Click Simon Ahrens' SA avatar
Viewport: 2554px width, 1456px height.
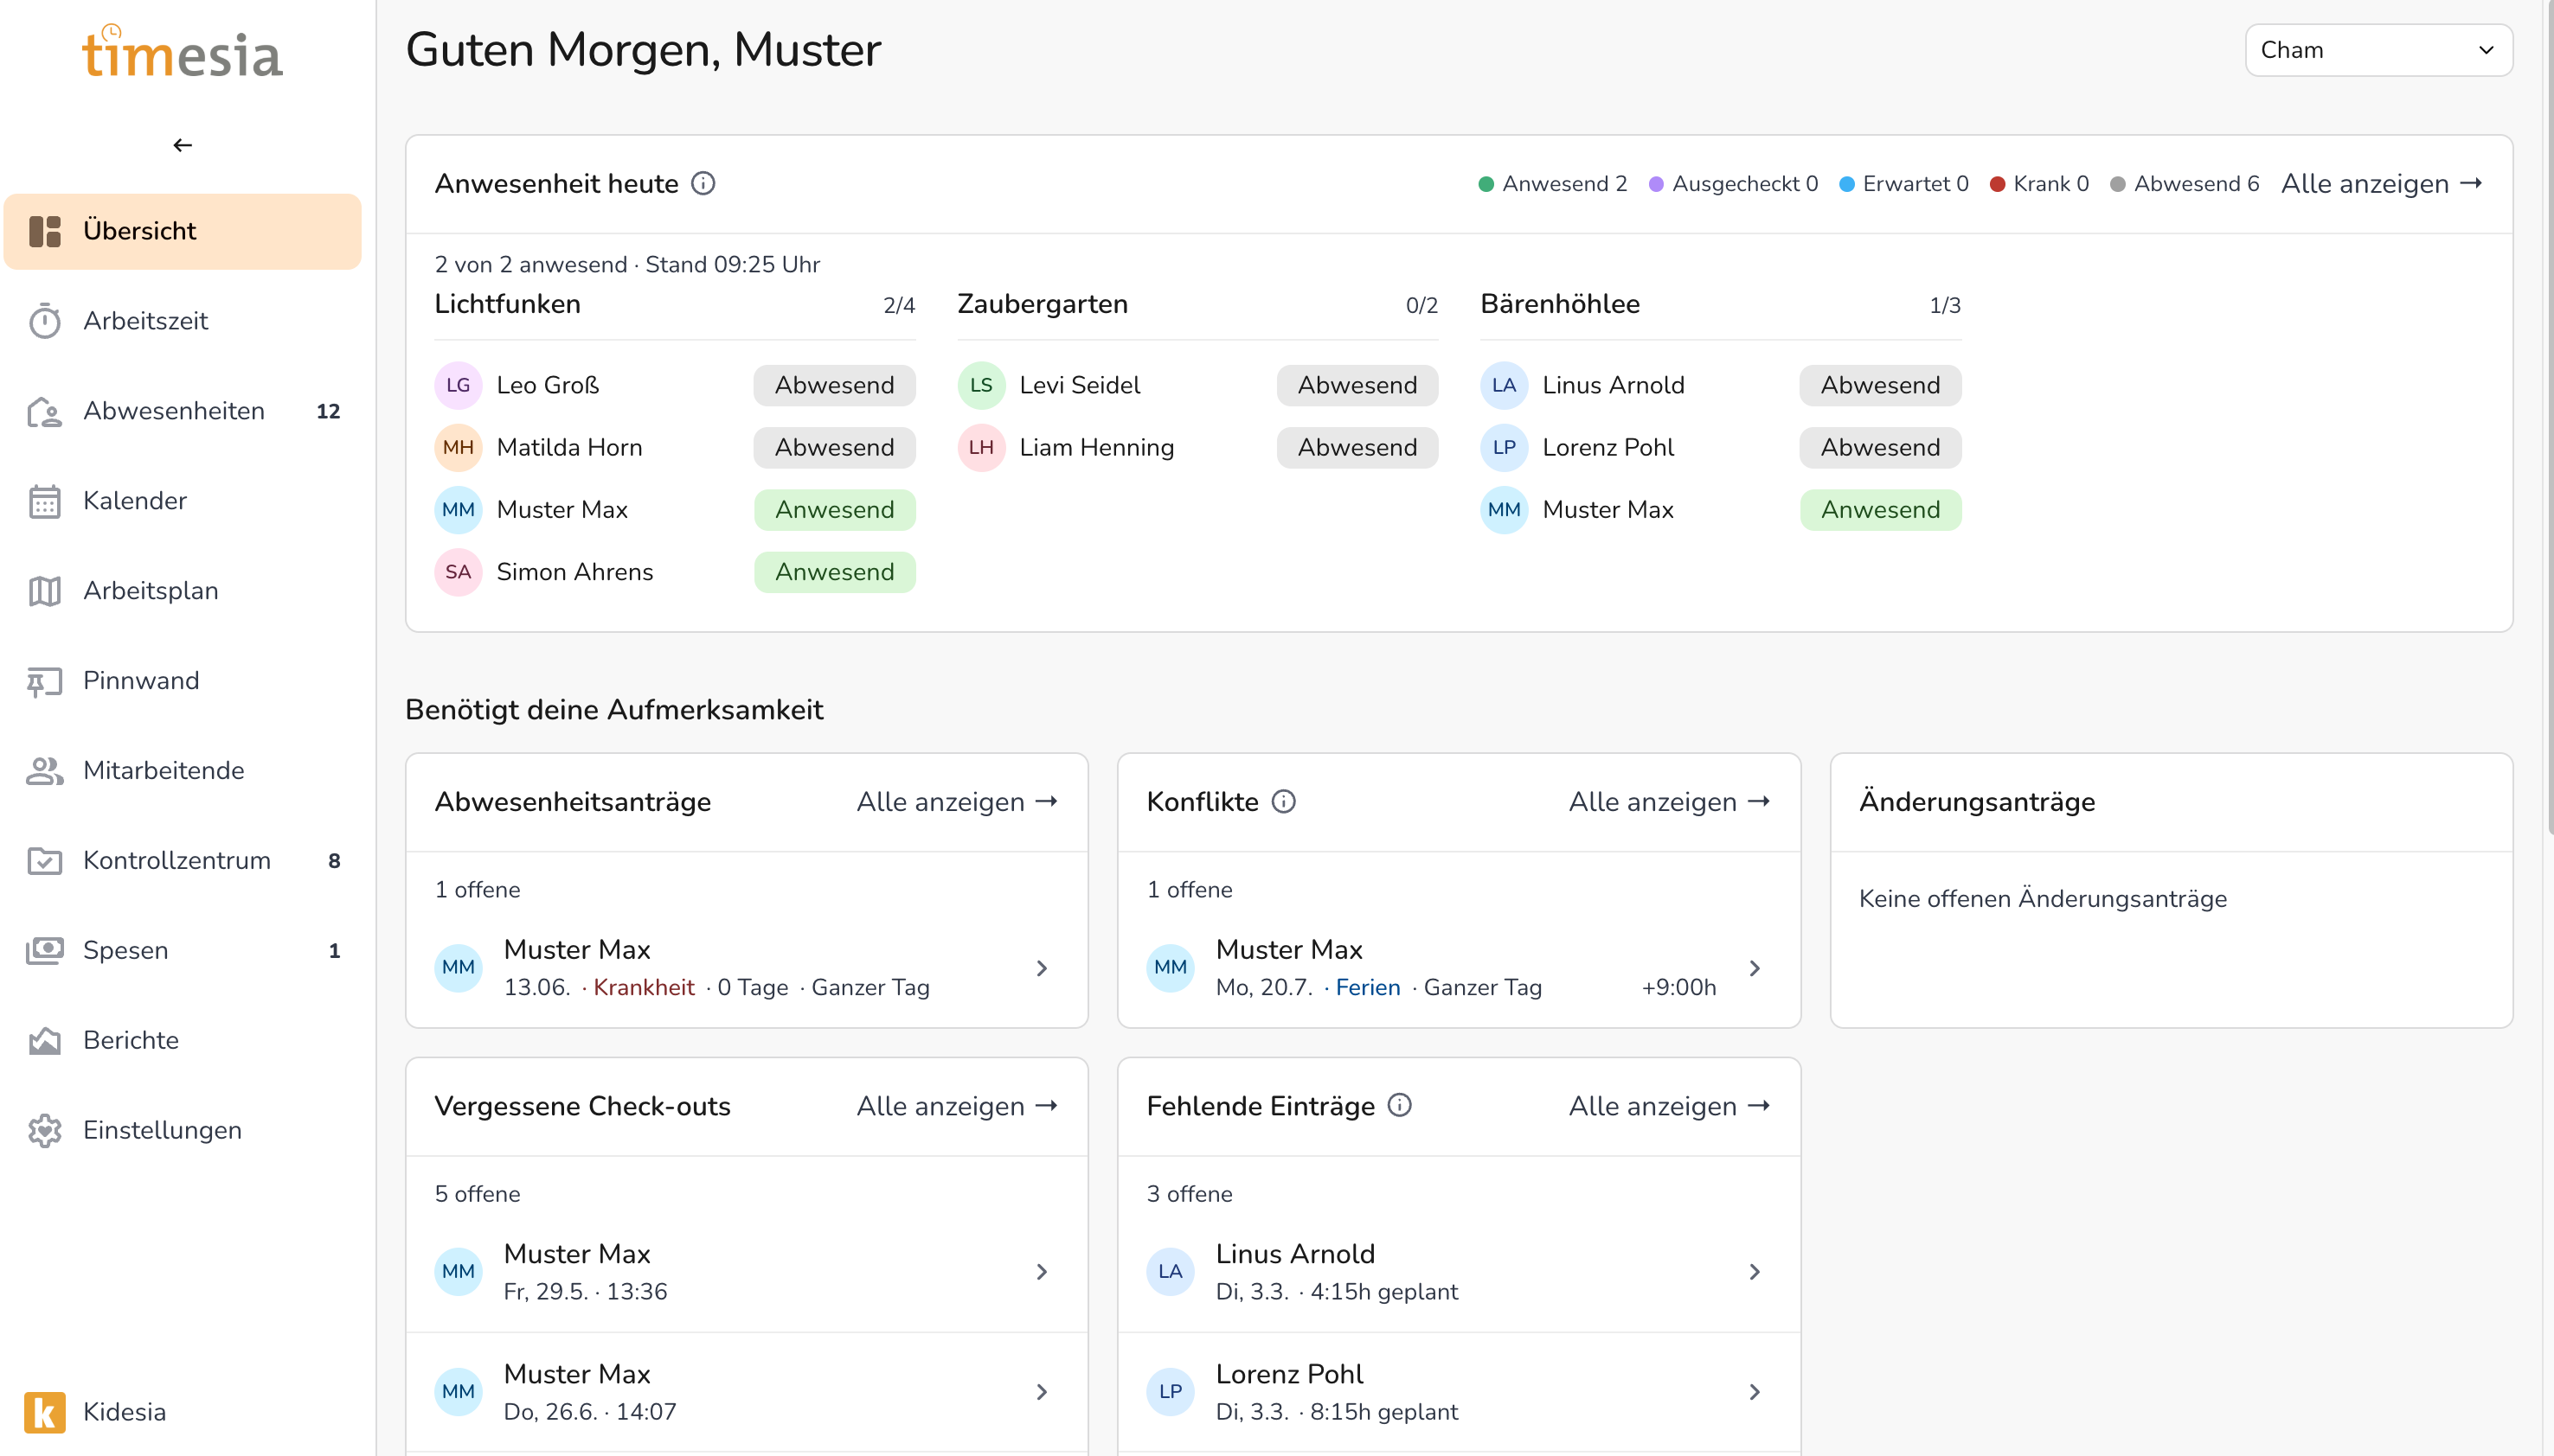coord(459,572)
